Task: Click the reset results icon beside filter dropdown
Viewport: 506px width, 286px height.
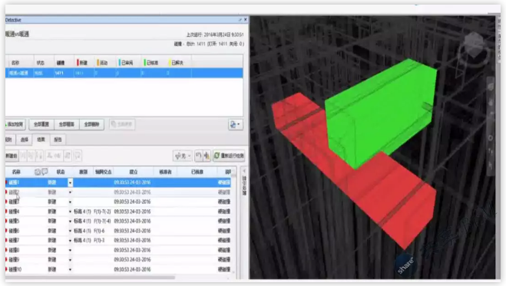Action: point(198,156)
